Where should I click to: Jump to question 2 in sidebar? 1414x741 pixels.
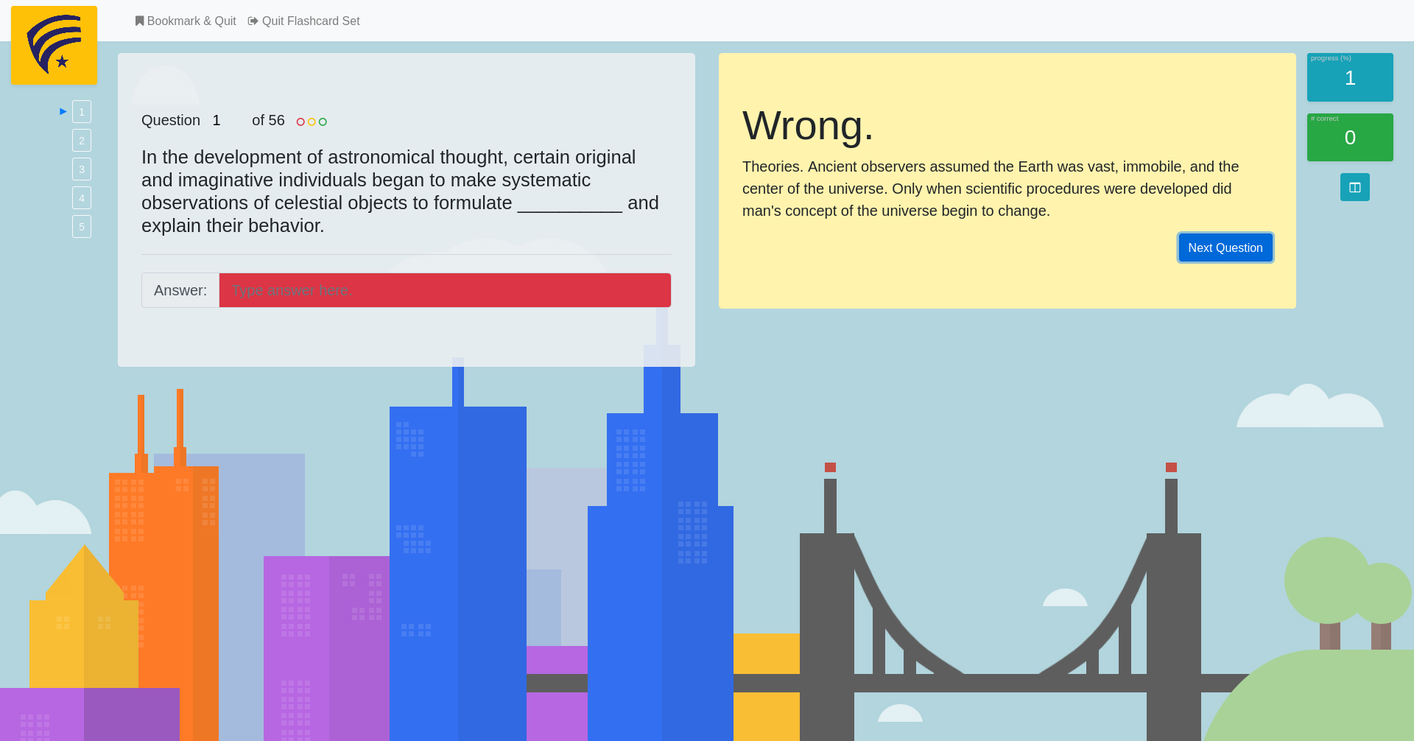[82, 141]
